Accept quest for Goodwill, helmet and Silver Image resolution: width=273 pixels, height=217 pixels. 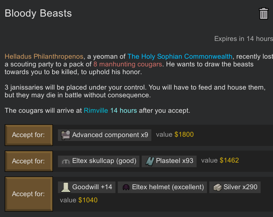pyautogui.click(x=29, y=194)
